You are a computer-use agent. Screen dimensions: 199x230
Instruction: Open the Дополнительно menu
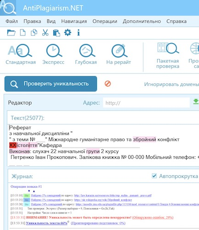coord(142,21)
